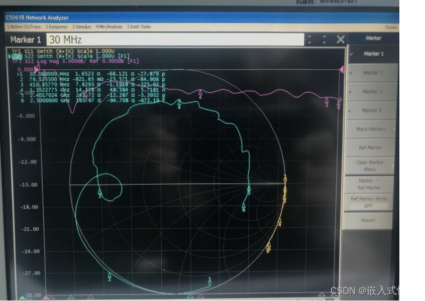Open the Stimulus menu
This screenshot has height=301, width=425.
click(81, 27)
